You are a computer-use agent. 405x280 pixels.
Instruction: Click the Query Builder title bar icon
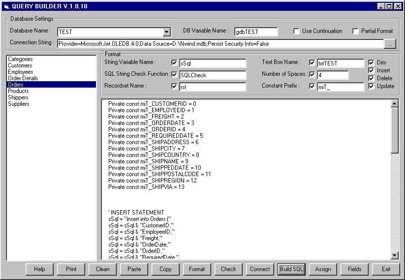6,6
